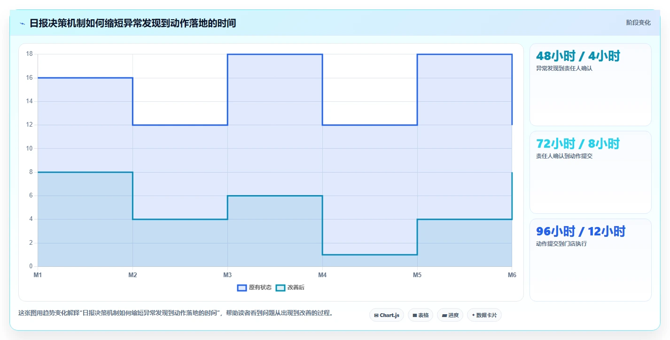The image size is (670, 340).
Task: Click 异常发现到责任人确认 caption
Action: coord(564,68)
